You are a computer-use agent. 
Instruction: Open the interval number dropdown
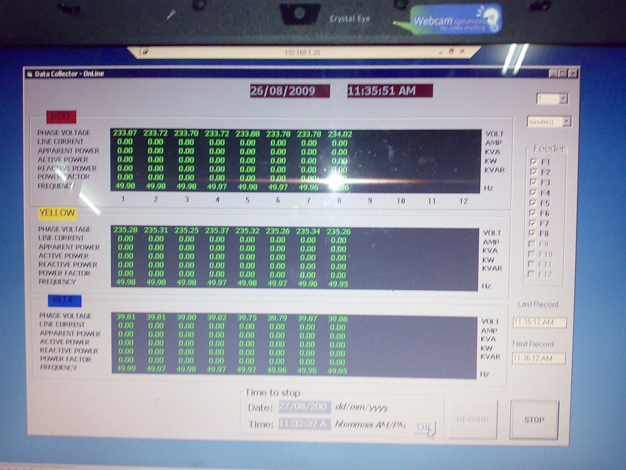coord(563,99)
